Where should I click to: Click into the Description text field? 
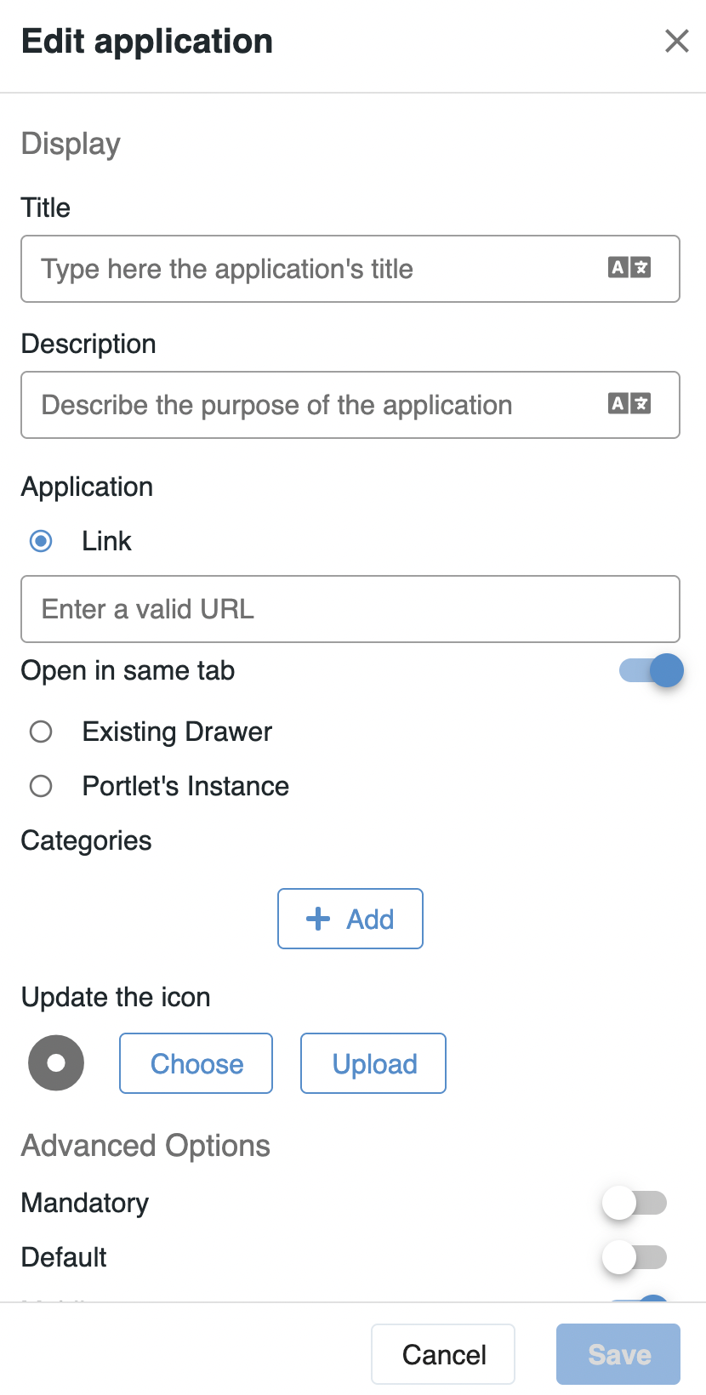coord(315,405)
